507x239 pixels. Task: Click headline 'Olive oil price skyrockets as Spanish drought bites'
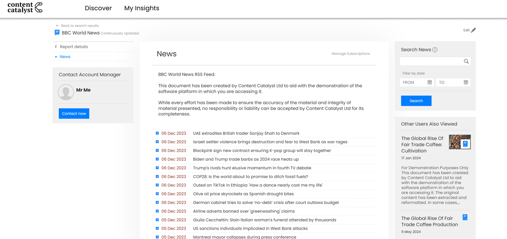click(x=243, y=194)
